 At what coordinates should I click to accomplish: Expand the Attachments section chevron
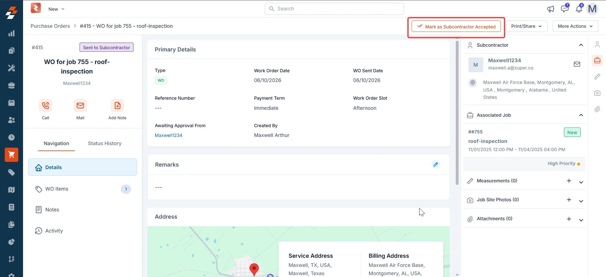click(x=581, y=220)
